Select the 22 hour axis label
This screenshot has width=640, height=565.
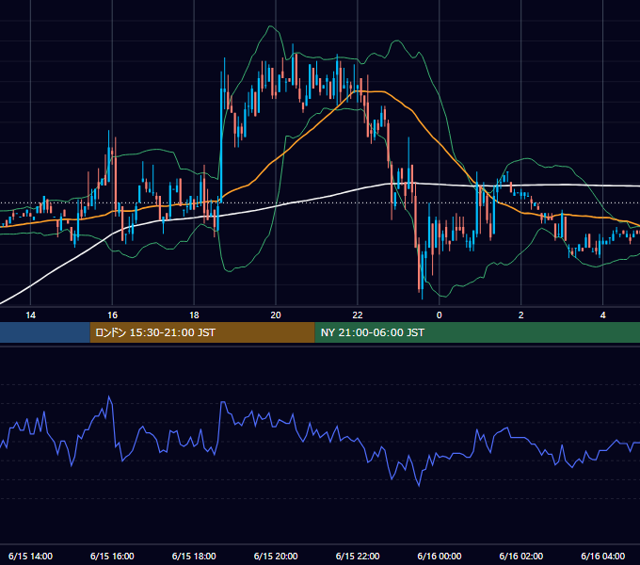point(358,315)
